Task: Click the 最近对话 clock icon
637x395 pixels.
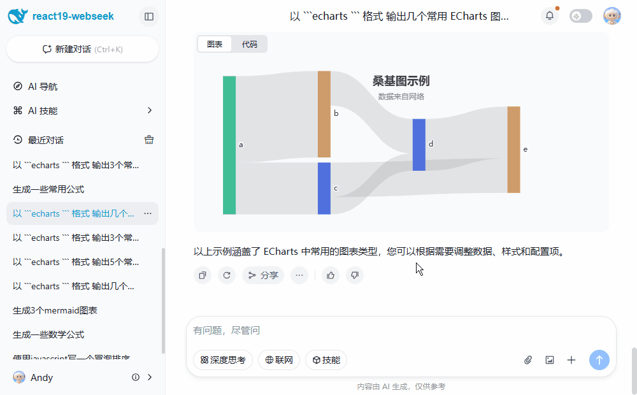Action: 17,140
